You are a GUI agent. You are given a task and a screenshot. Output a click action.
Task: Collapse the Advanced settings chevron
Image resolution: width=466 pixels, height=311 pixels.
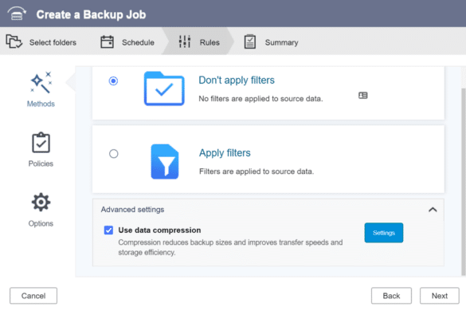(x=433, y=210)
